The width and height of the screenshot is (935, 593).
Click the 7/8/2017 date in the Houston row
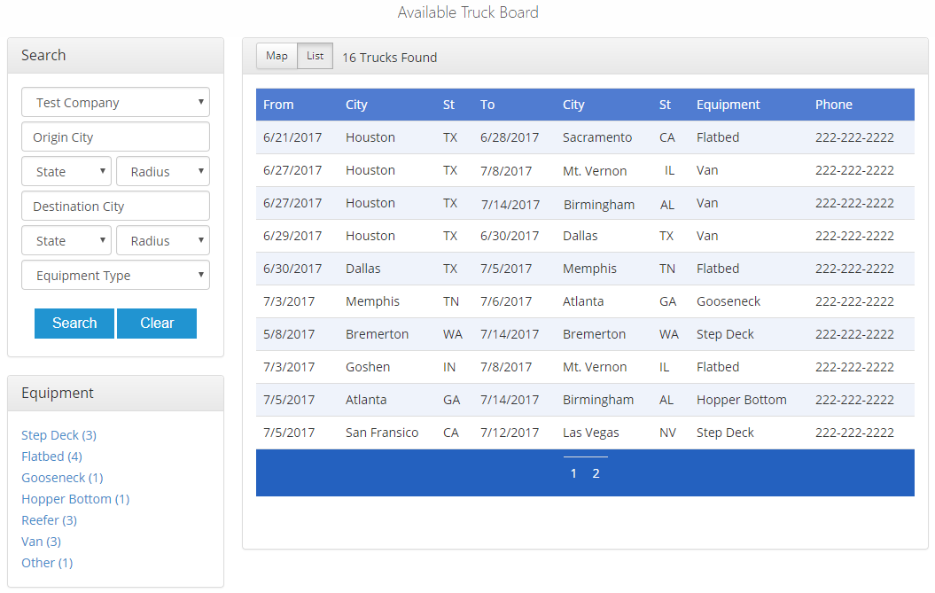coord(506,171)
